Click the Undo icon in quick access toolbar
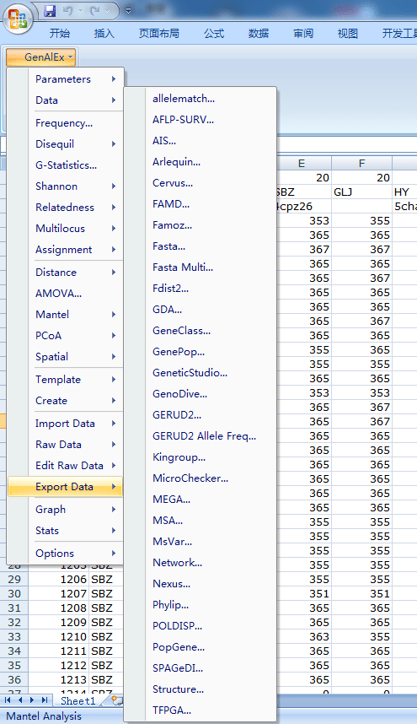Image resolution: width=417 pixels, height=724 pixels. click(x=67, y=10)
